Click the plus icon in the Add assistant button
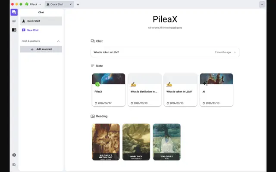This screenshot has width=276, height=172. pos(32,49)
